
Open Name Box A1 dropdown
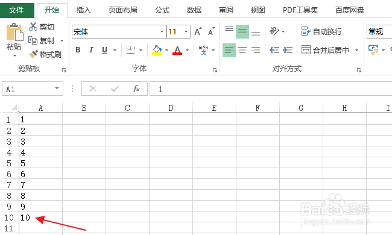click(57, 88)
